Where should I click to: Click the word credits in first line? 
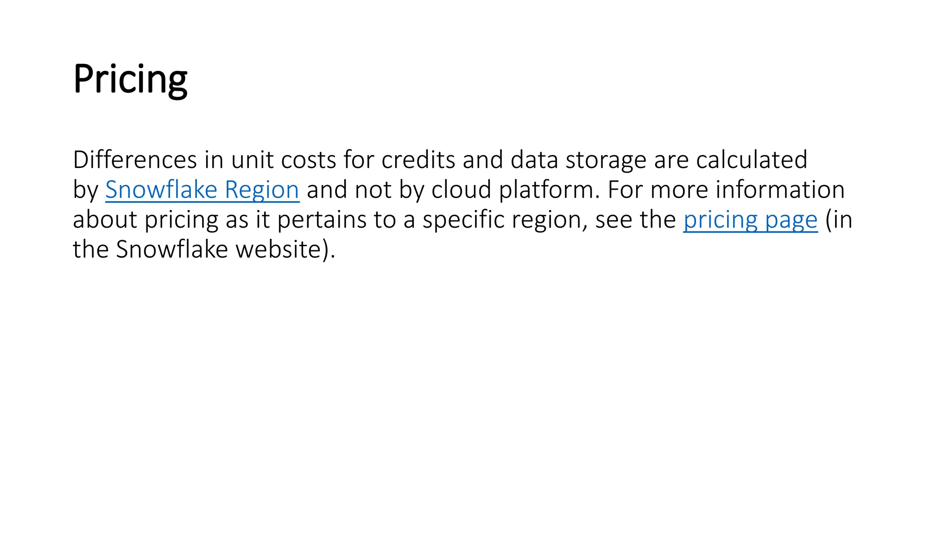418,160
